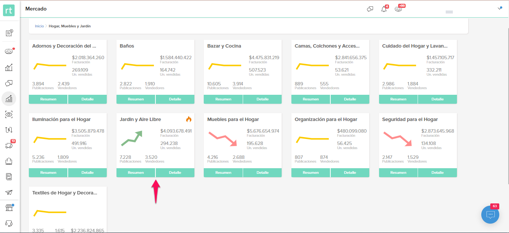Viewport: 509px width, 233px height.
Task: Open the upload tray icon in sidebar
Action: [x=9, y=161]
